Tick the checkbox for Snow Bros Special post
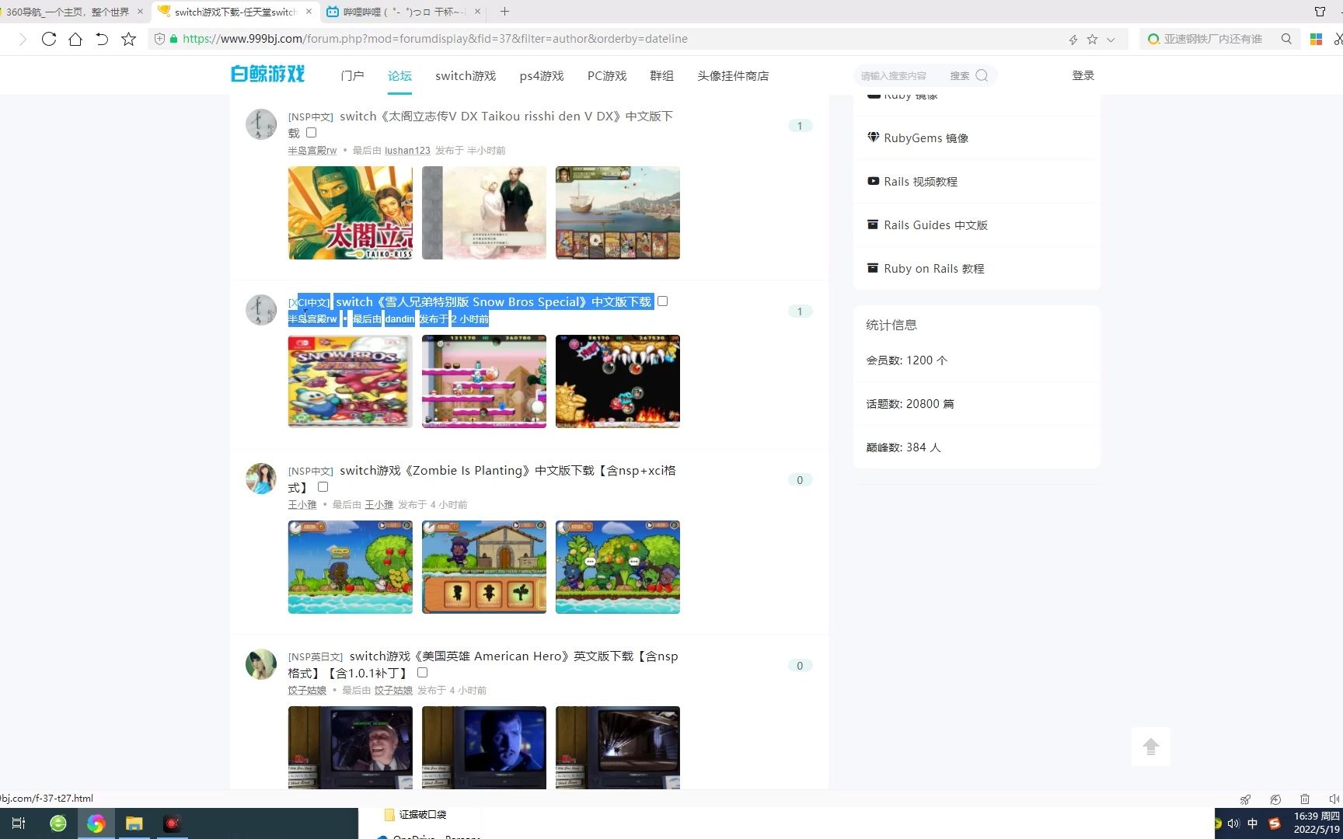This screenshot has height=839, width=1343. [662, 301]
